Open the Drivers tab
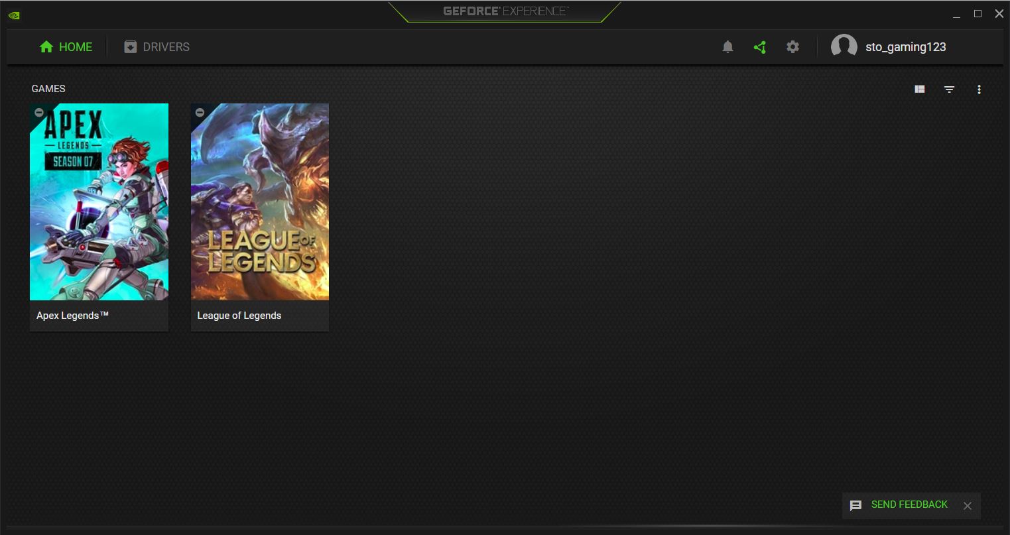This screenshot has width=1010, height=535. point(157,47)
